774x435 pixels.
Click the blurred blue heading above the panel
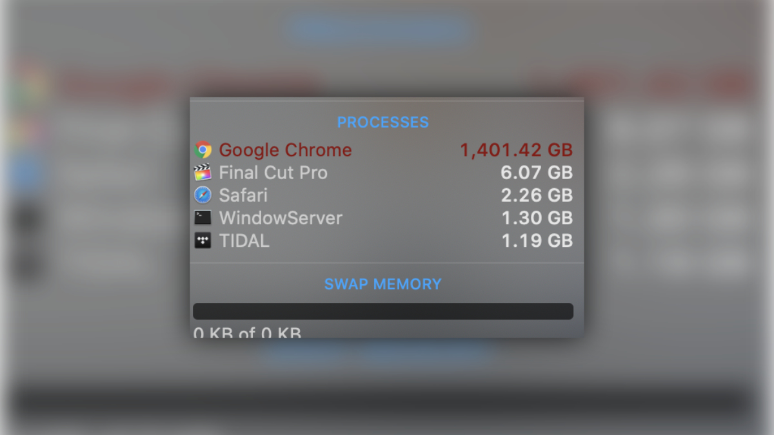381,29
